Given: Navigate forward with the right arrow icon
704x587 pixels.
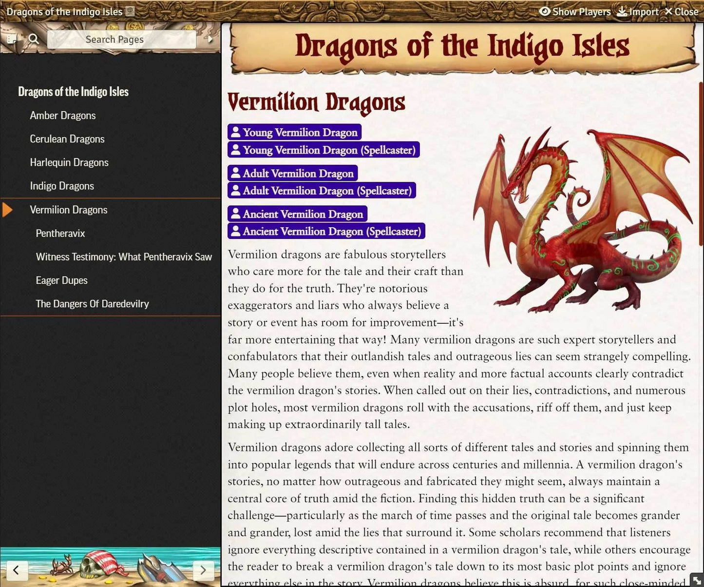Looking at the screenshot, I should 204,570.
